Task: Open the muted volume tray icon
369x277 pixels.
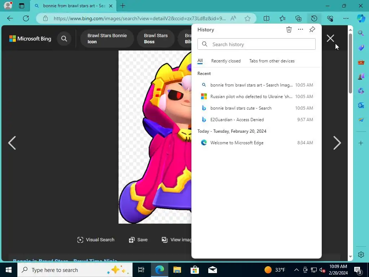Action: coord(322,270)
